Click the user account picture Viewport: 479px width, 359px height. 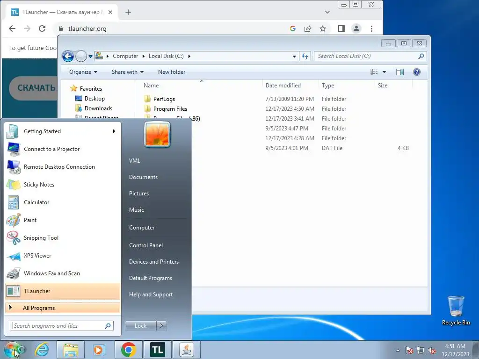click(157, 134)
